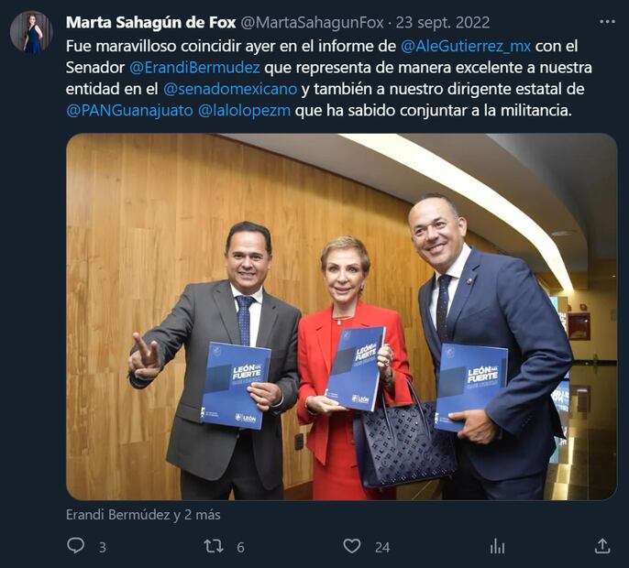
Task: View tweet analytics bar chart icon
Action: [497, 546]
